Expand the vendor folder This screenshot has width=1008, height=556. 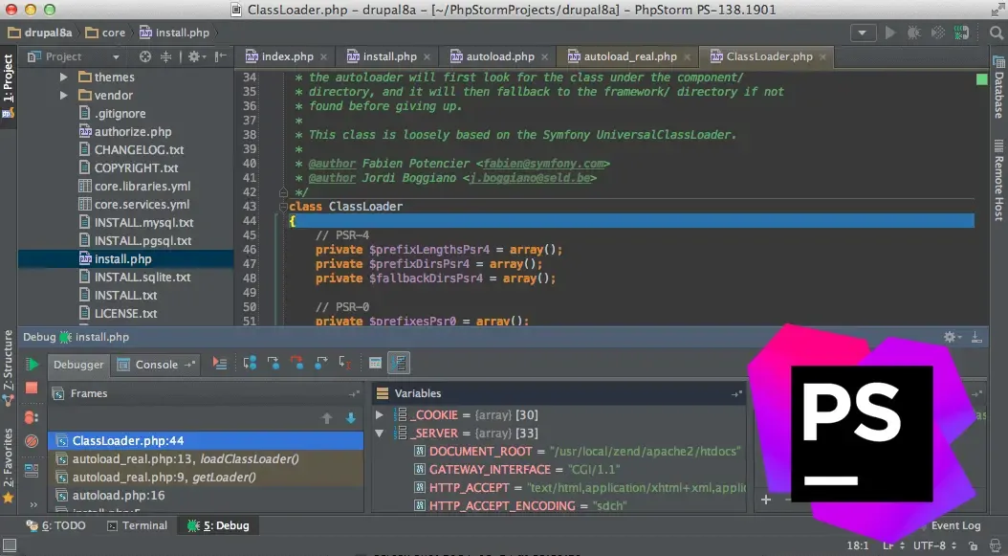click(x=64, y=96)
